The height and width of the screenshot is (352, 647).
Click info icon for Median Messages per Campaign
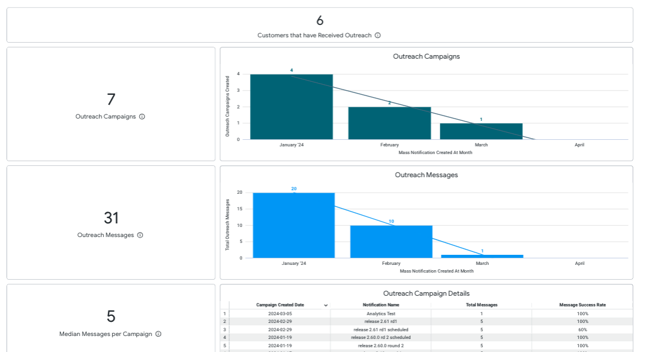click(x=158, y=334)
